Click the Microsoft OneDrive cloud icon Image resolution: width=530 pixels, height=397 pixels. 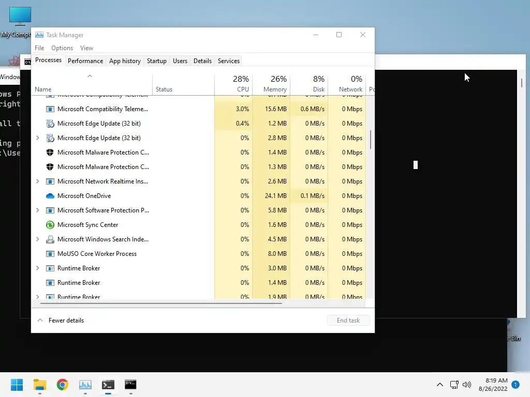tap(50, 196)
